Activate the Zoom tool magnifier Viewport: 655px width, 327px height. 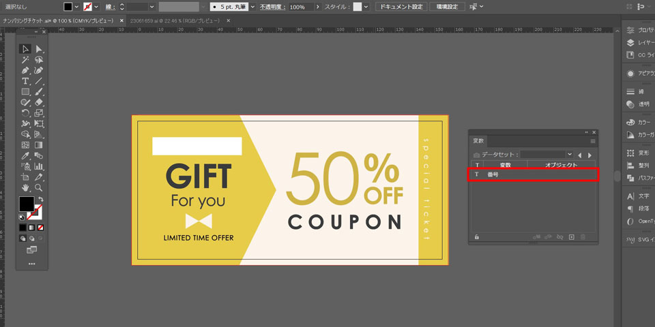coord(39,187)
